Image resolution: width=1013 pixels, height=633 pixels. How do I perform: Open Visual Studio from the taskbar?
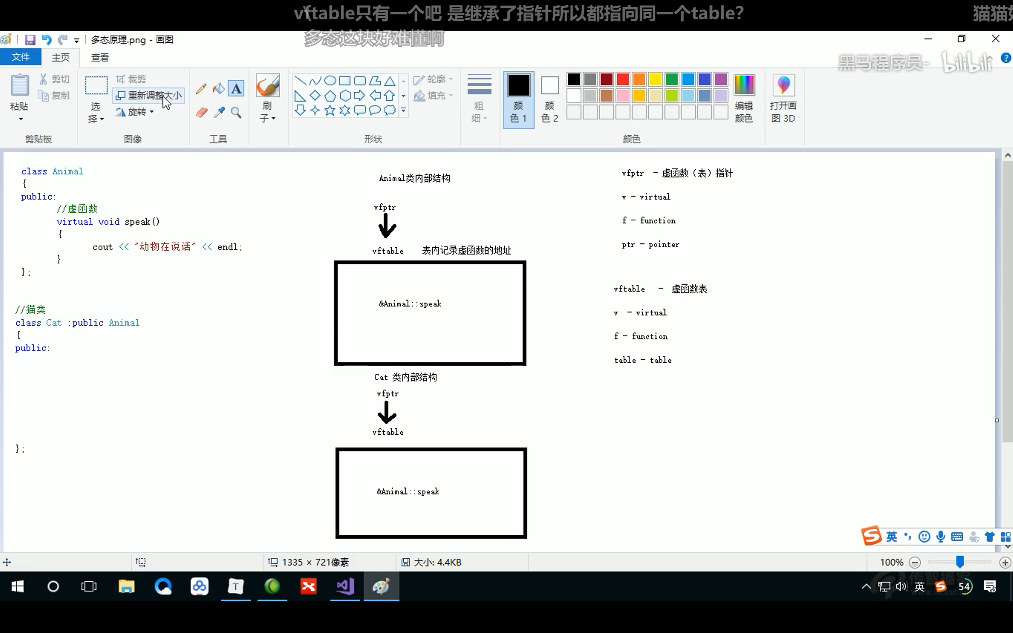pyautogui.click(x=345, y=586)
